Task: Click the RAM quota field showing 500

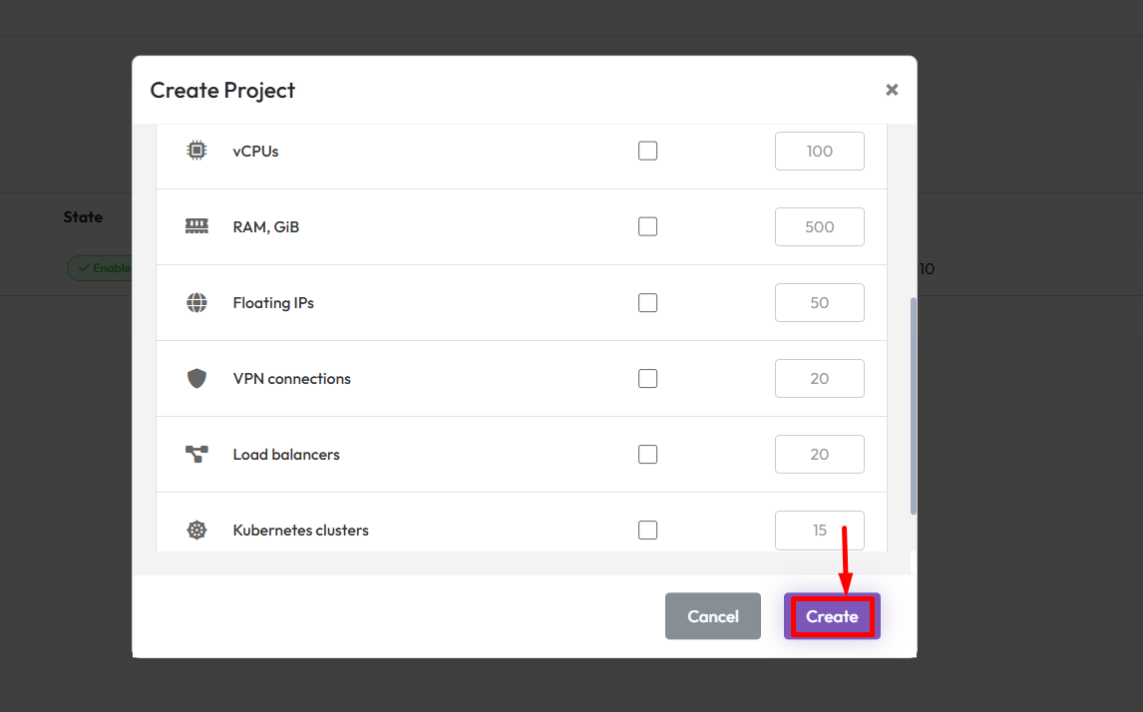Action: click(819, 226)
